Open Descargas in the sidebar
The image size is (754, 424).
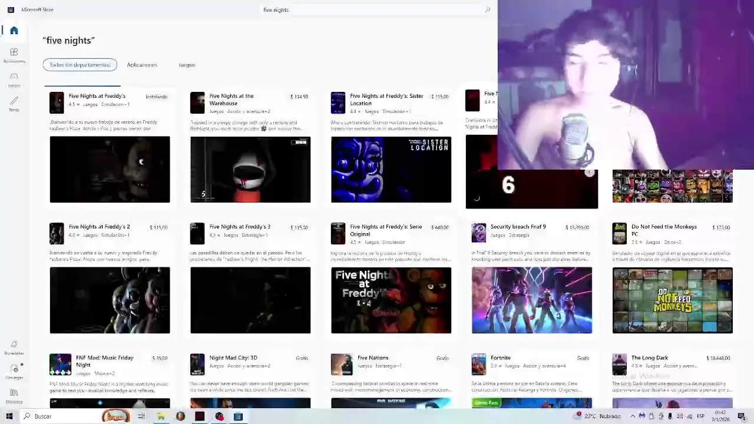pos(14,372)
